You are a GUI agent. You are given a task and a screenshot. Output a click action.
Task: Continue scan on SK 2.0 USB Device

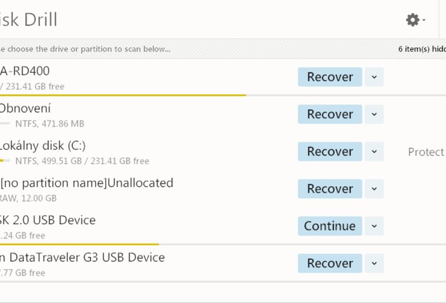click(x=330, y=226)
